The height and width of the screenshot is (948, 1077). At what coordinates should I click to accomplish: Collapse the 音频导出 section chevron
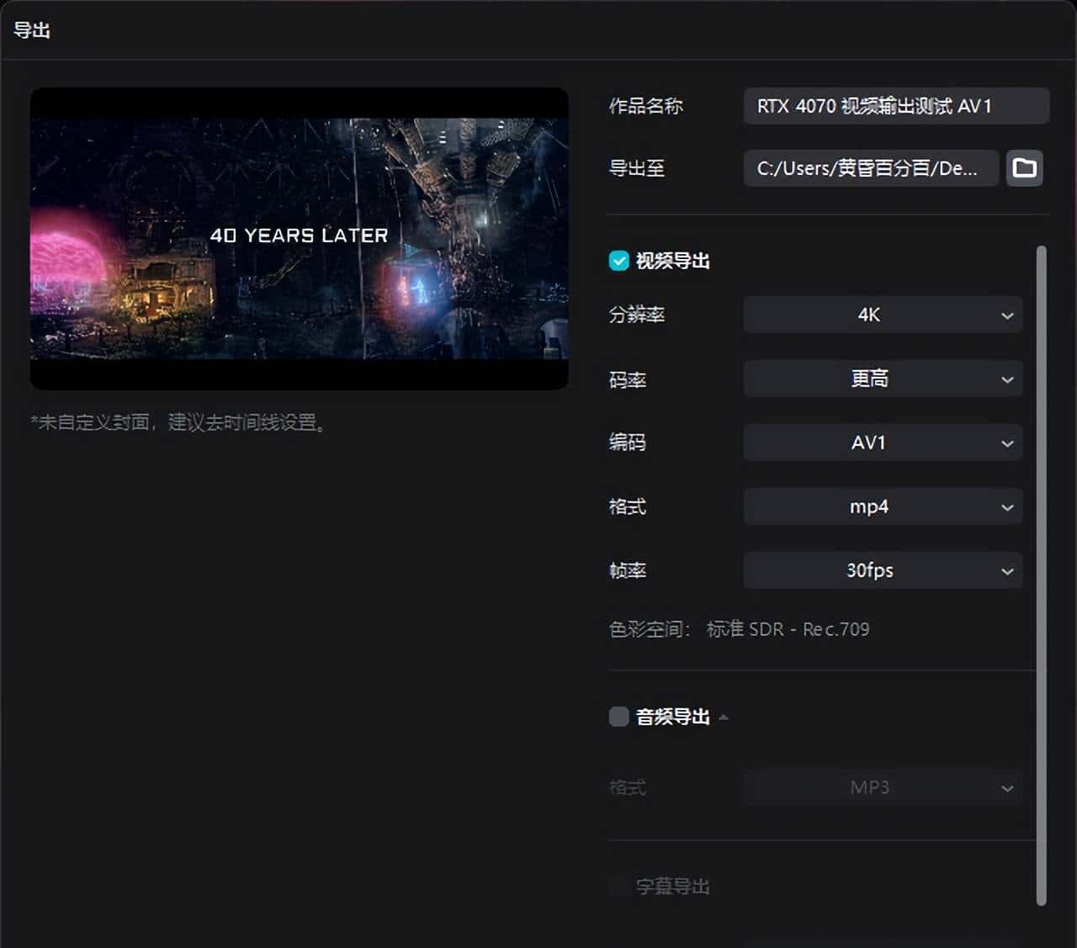tap(724, 718)
